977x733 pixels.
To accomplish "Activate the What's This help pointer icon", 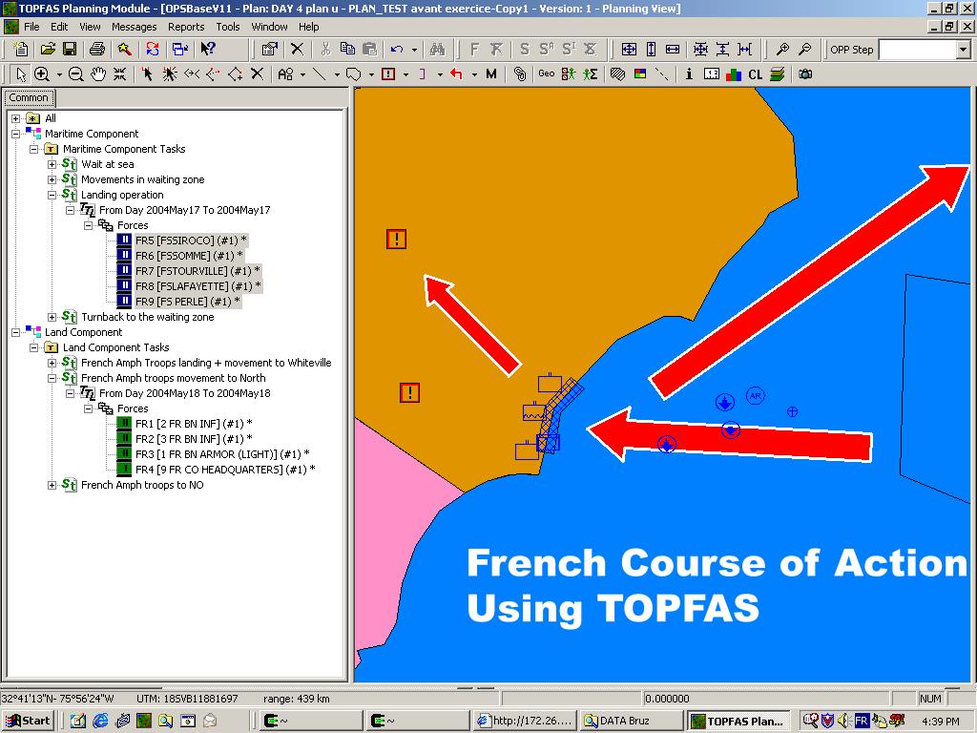I will pos(207,50).
